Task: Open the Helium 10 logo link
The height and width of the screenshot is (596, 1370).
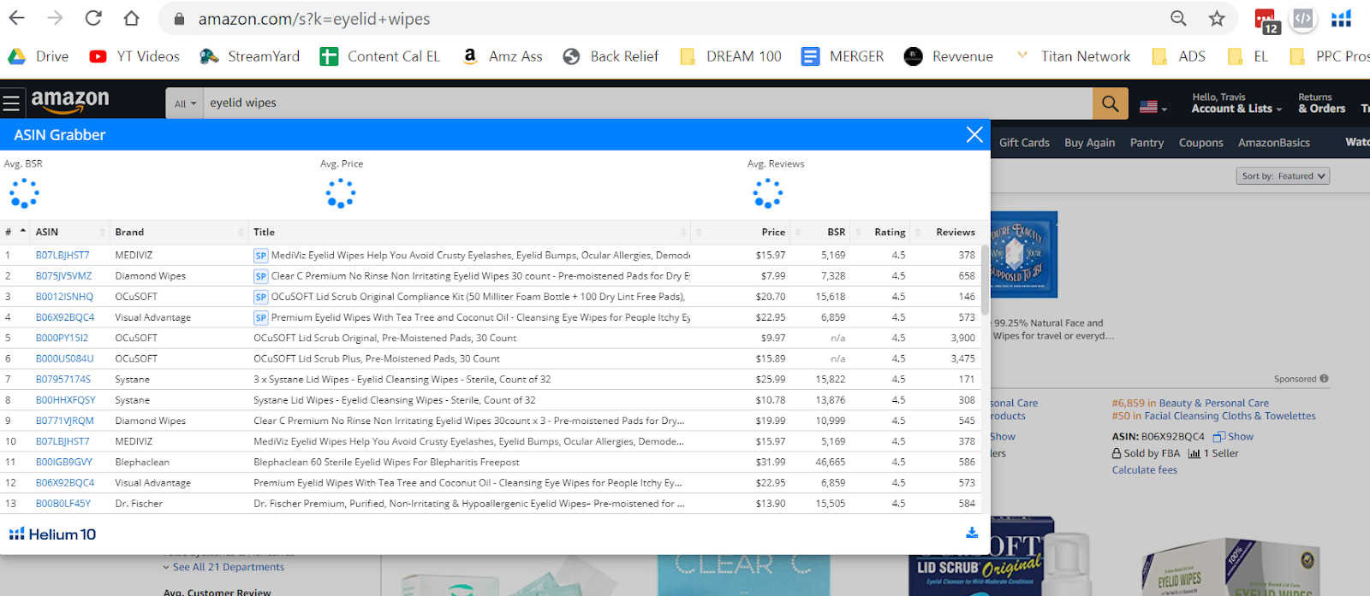Action: (52, 534)
